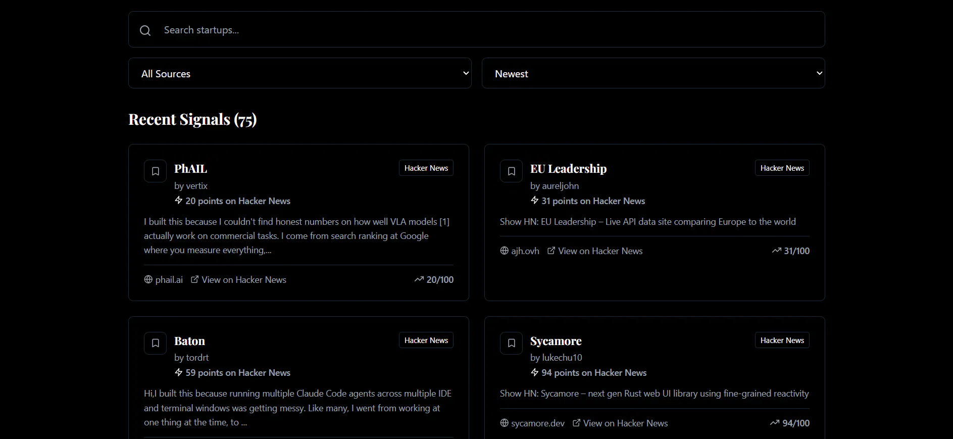This screenshot has width=953, height=439.
Task: Click the globe icon beside sycamore.dev
Action: [x=504, y=423]
